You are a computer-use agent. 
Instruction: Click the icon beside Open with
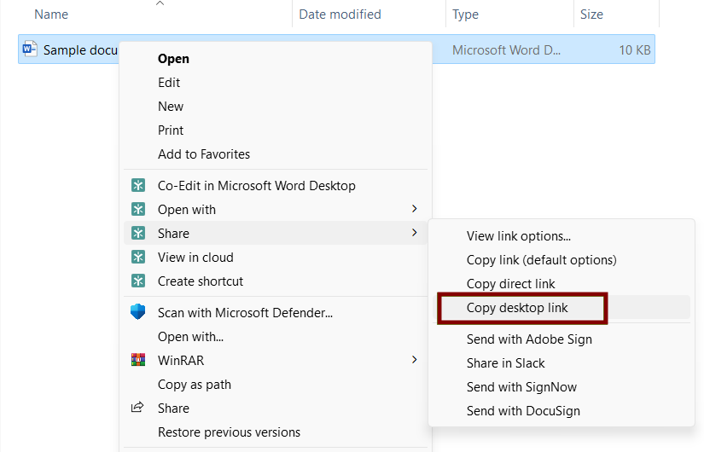pyautogui.click(x=137, y=210)
